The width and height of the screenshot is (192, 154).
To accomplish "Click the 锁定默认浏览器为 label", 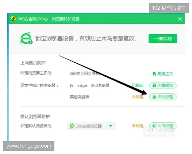I will click(x=36, y=126).
